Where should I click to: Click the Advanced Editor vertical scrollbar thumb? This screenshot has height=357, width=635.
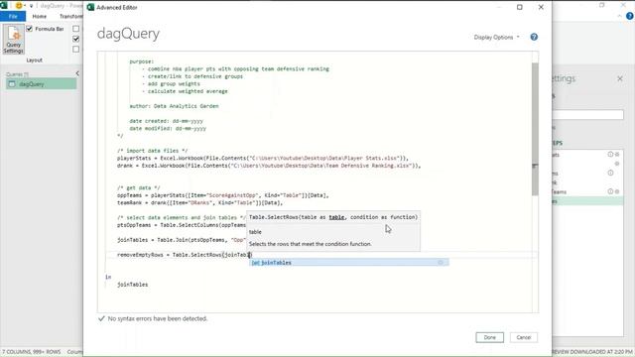(535, 129)
